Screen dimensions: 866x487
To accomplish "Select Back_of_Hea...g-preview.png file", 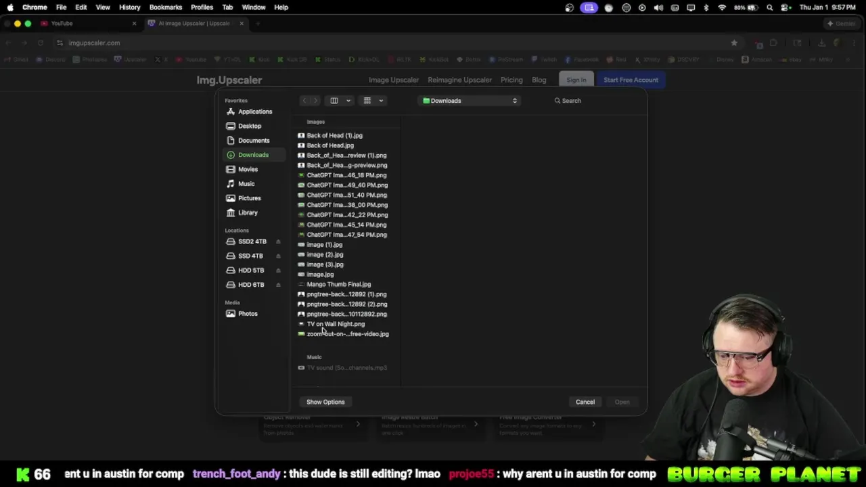I will 347,165.
